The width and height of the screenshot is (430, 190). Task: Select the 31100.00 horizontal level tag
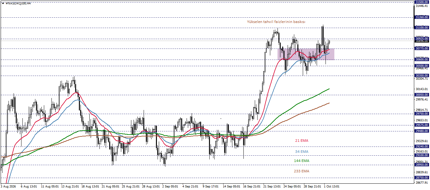click(421, 28)
